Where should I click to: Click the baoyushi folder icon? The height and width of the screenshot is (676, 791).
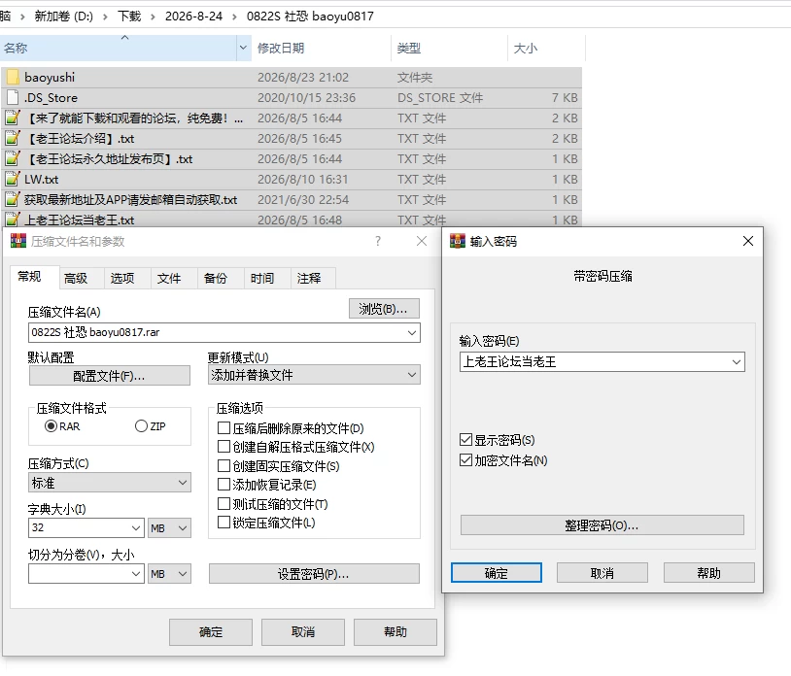tap(13, 77)
